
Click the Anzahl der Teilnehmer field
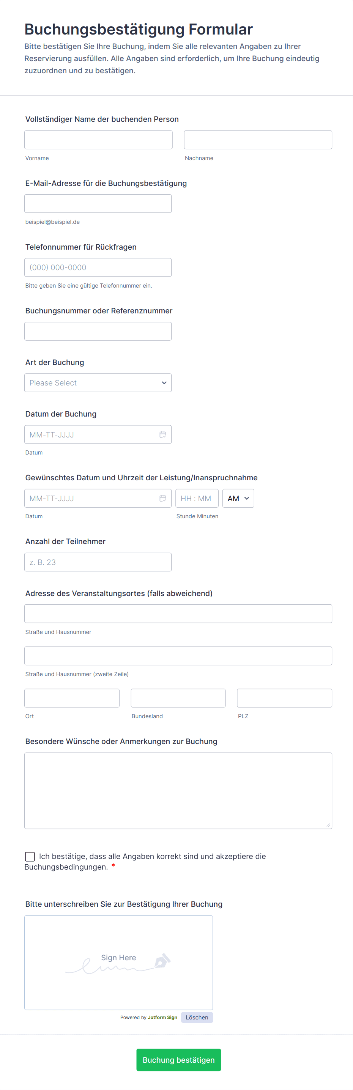[x=98, y=562]
